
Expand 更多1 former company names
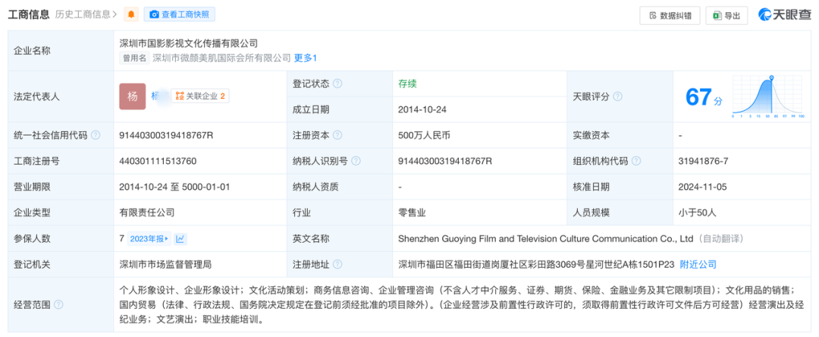(x=305, y=58)
